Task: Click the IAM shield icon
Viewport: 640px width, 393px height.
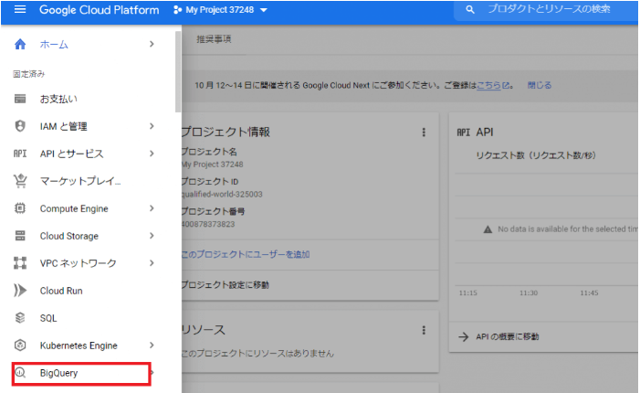Action: point(20,126)
